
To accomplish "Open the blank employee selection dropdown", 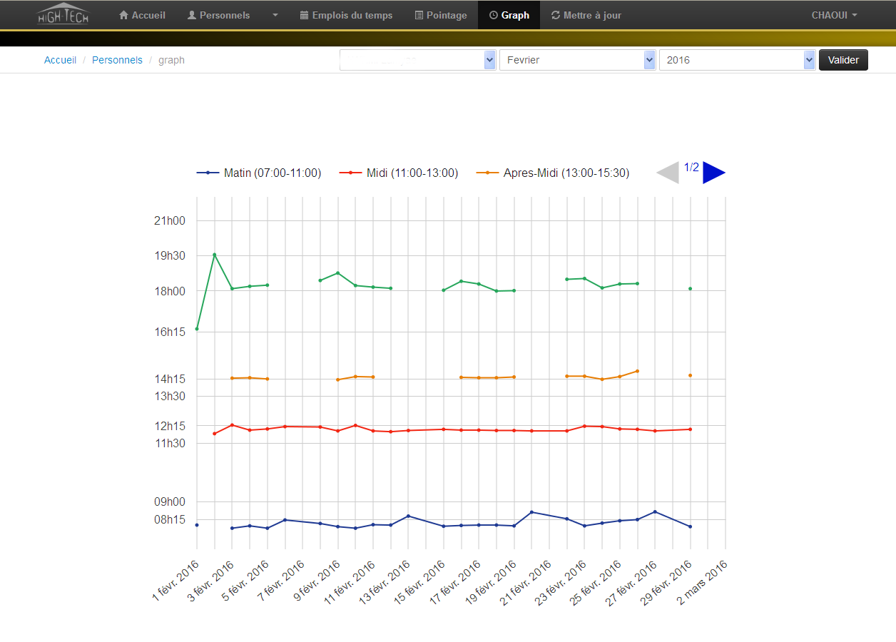I will 417,60.
